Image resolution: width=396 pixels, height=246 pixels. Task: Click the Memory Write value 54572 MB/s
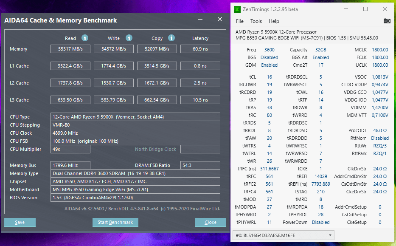click(114, 49)
